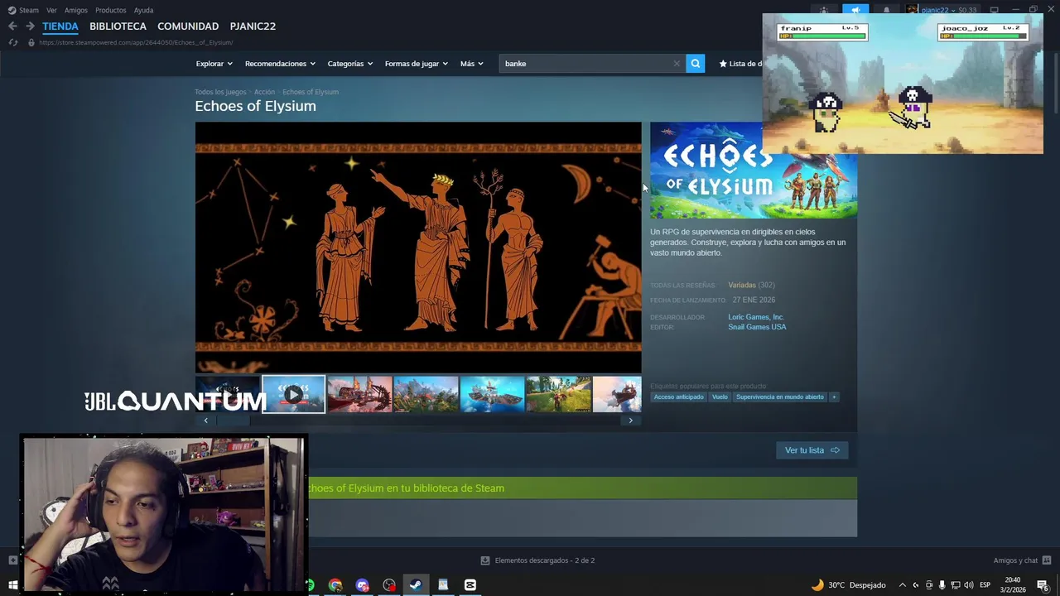Open CapCut from the taskbar
Image resolution: width=1060 pixels, height=596 pixels.
[x=470, y=585]
